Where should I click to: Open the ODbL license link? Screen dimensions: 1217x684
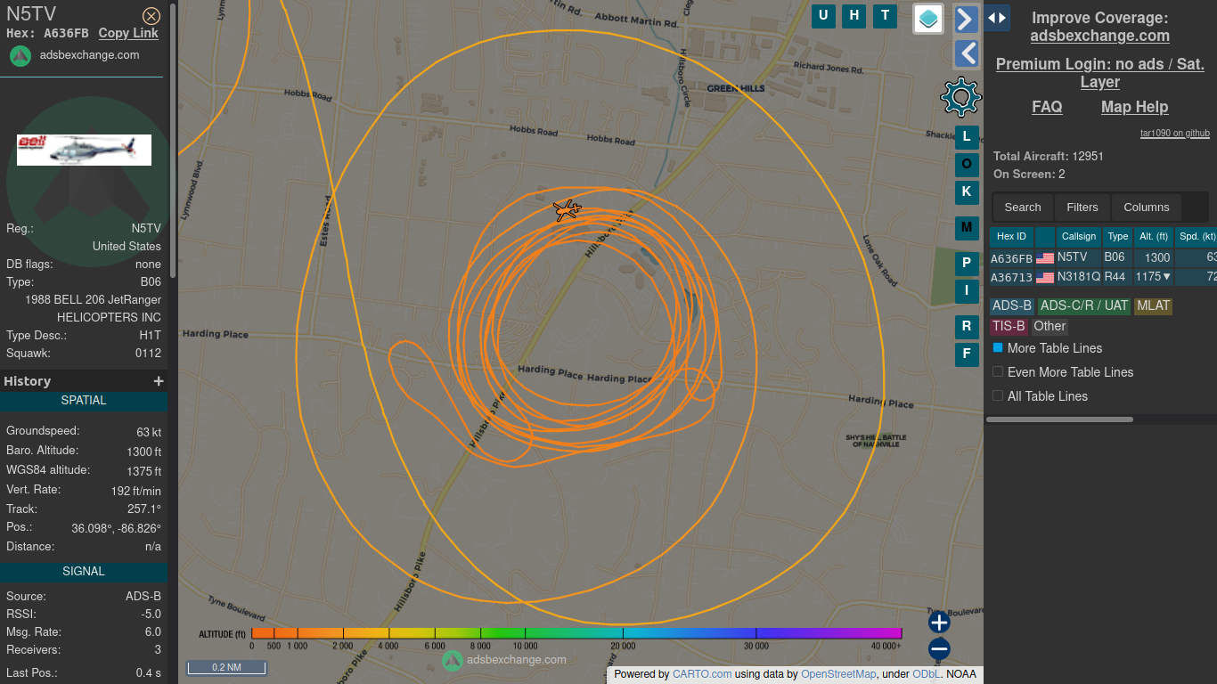tap(926, 674)
